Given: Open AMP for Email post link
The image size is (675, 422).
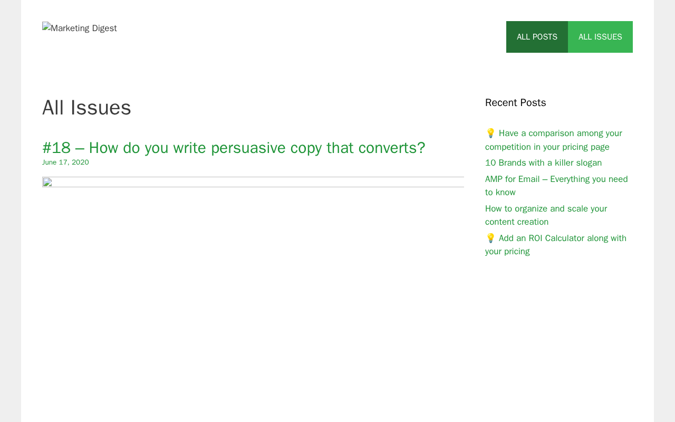Looking at the screenshot, I should coord(556,186).
